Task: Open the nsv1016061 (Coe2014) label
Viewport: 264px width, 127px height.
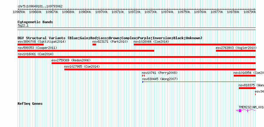Action: [x=36, y=54]
